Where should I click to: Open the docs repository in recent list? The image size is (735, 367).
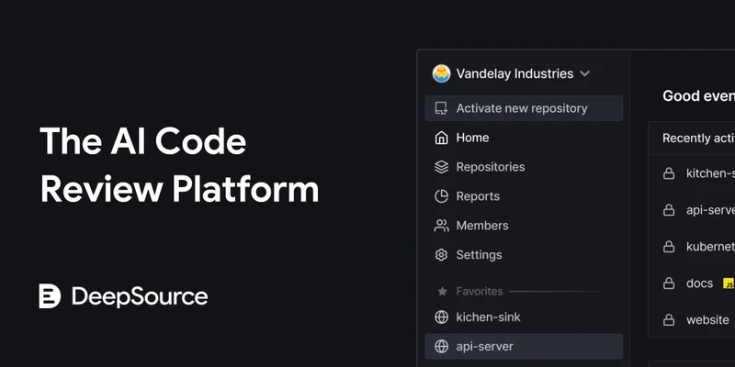699,284
